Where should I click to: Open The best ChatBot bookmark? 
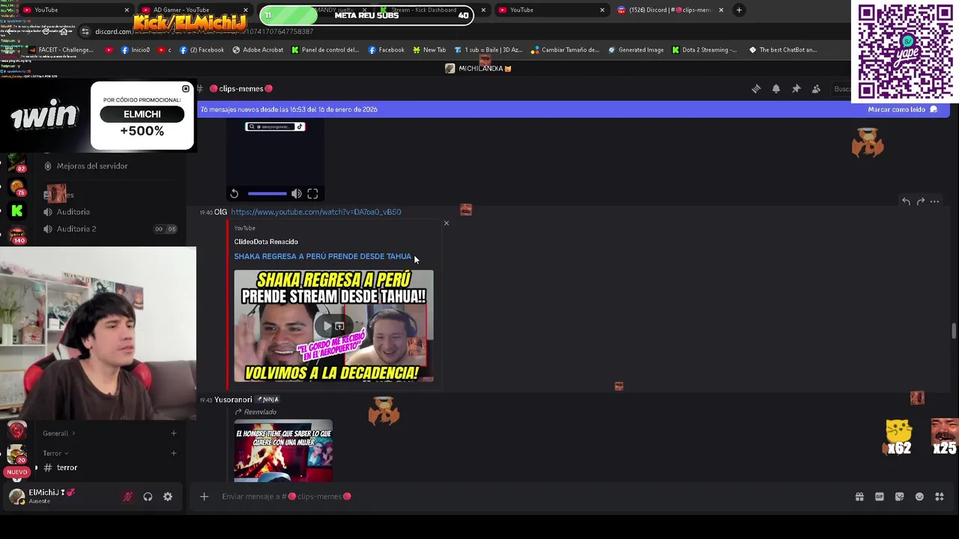(782, 50)
